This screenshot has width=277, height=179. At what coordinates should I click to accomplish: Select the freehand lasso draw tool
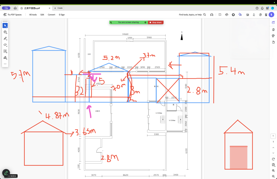click(5, 45)
